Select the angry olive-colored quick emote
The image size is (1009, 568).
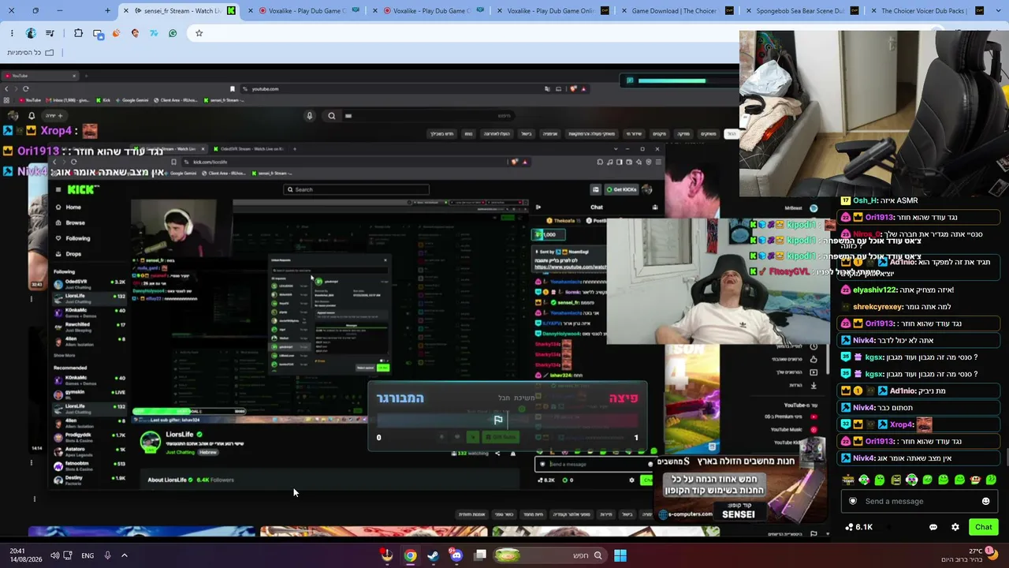[x=895, y=479]
